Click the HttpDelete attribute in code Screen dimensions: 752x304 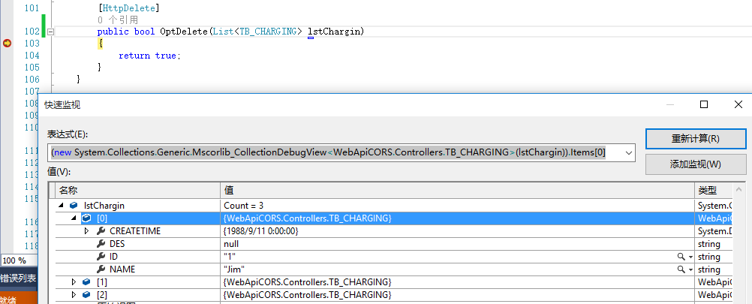click(128, 8)
